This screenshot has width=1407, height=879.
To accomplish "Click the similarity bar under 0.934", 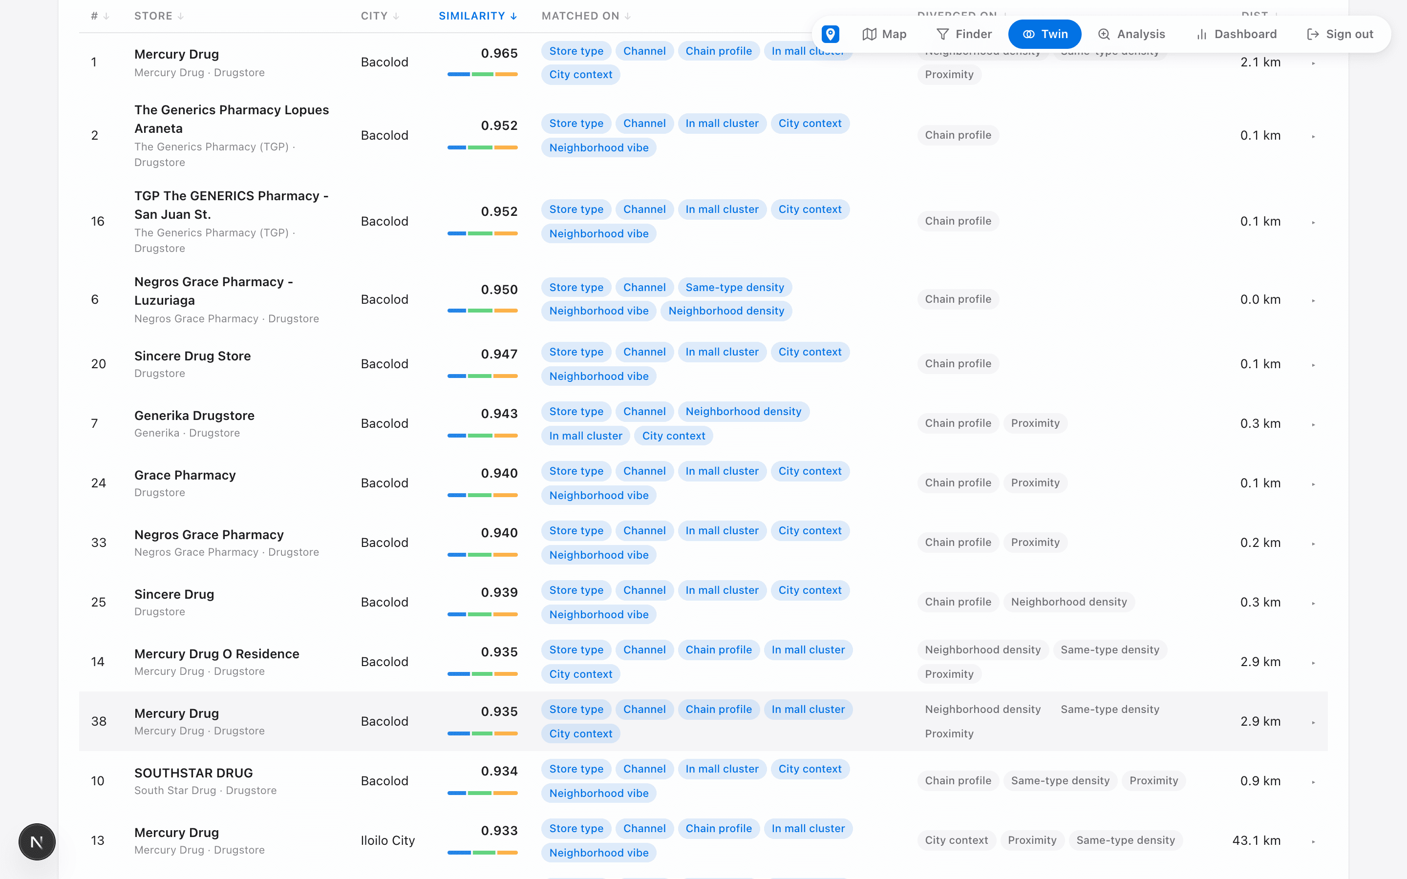I will click(483, 793).
